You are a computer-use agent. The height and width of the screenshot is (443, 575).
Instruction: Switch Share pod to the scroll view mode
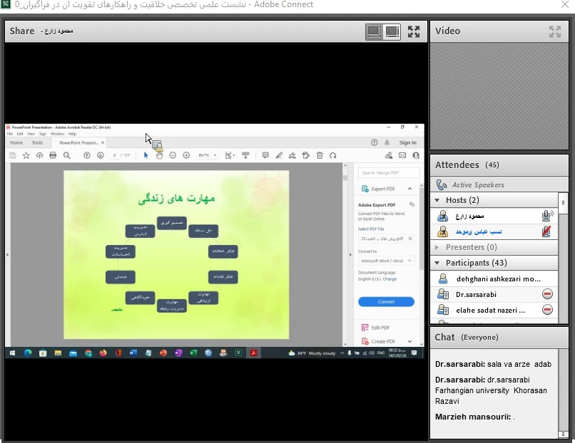pyautogui.click(x=392, y=31)
